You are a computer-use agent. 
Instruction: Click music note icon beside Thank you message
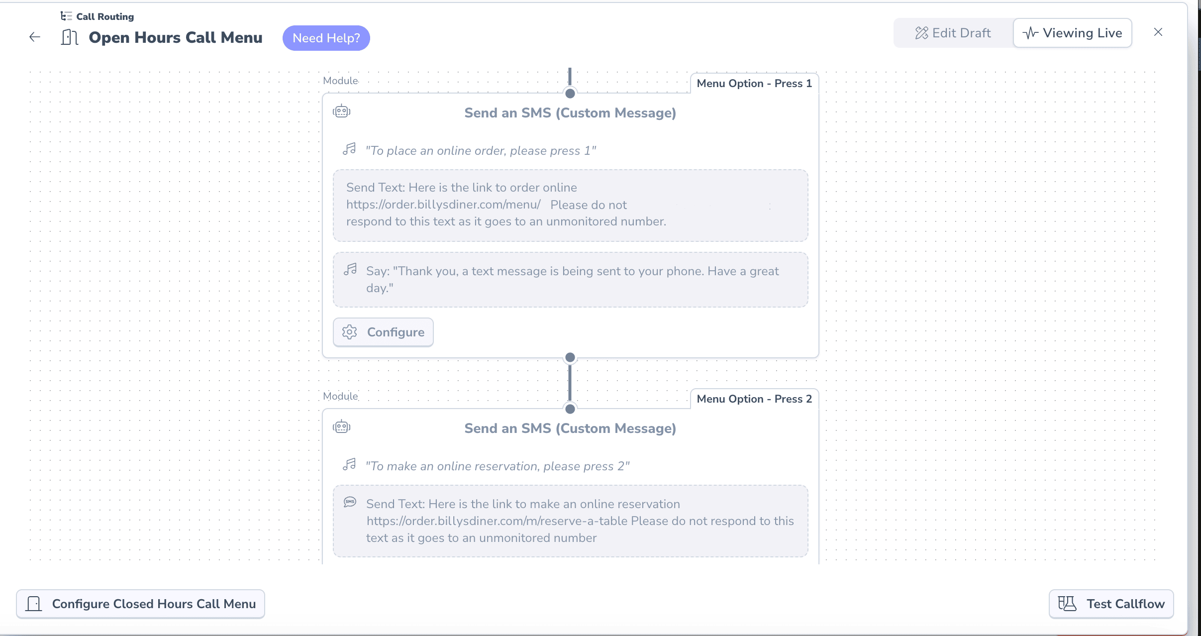(x=350, y=269)
